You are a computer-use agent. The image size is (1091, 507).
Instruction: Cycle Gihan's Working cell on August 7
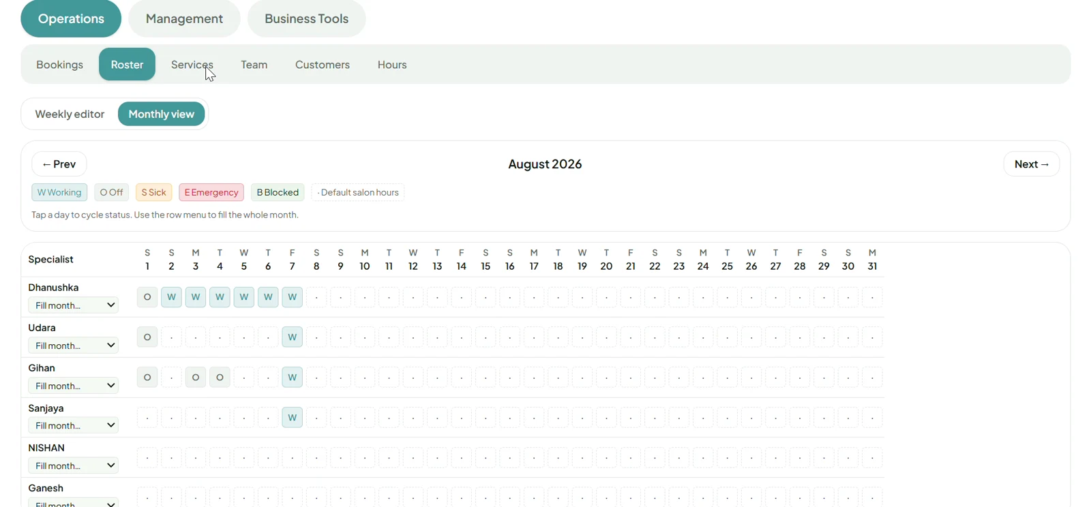293,378
